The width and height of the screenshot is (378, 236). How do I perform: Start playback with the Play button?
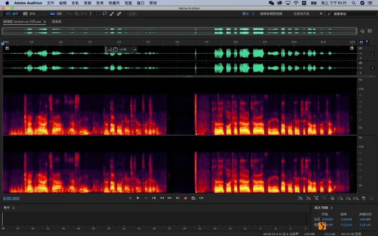pyautogui.click(x=138, y=198)
